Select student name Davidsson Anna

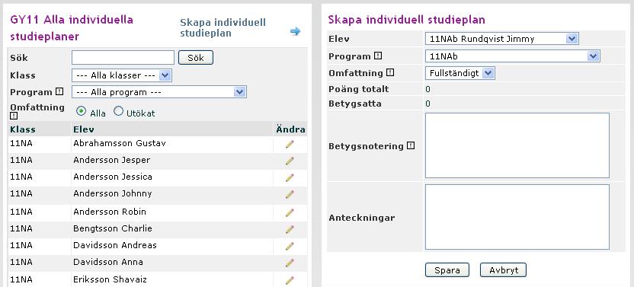tap(108, 262)
